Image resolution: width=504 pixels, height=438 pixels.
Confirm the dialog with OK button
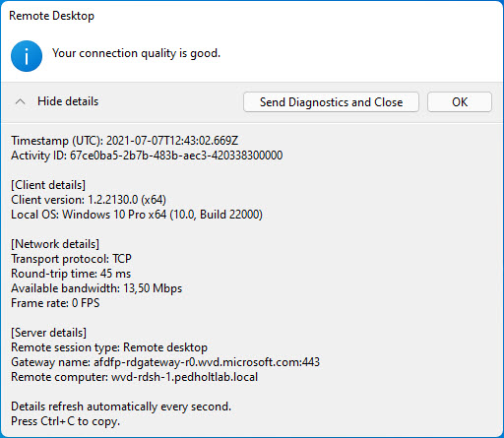(x=460, y=102)
